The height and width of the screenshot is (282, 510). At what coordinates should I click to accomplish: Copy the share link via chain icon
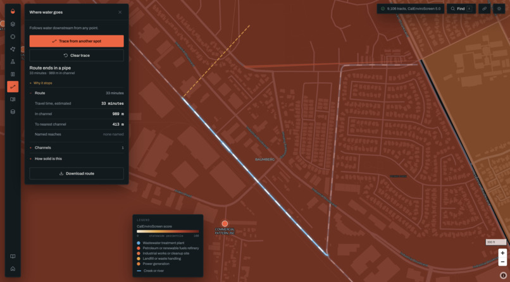tap(484, 9)
